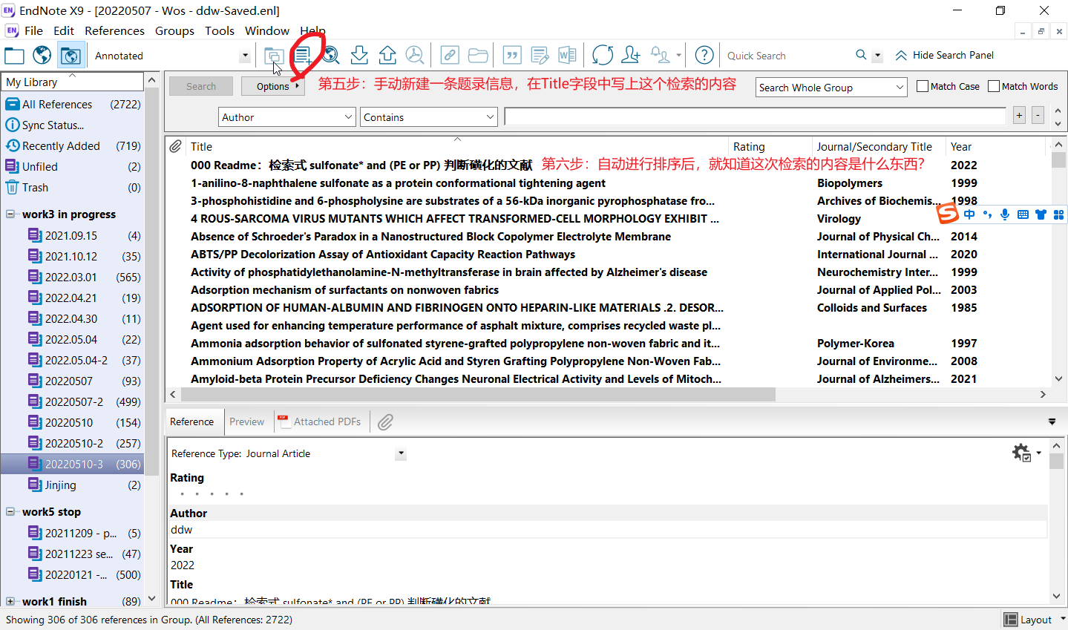Screen dimensions: 1068x630
Task: Open the Share Library icon
Action: pyautogui.click(x=631, y=55)
